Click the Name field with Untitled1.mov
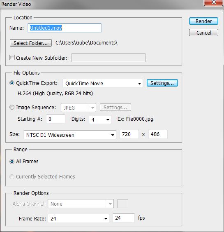Viewport: 224px width, 232px height. (x=65, y=28)
